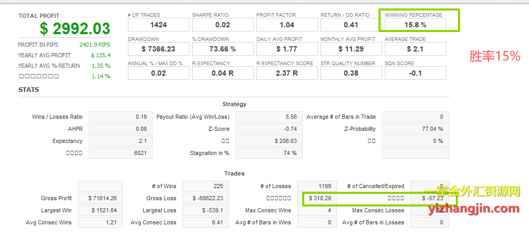Click the Monthly Avg Profit value $11.29

(x=351, y=49)
